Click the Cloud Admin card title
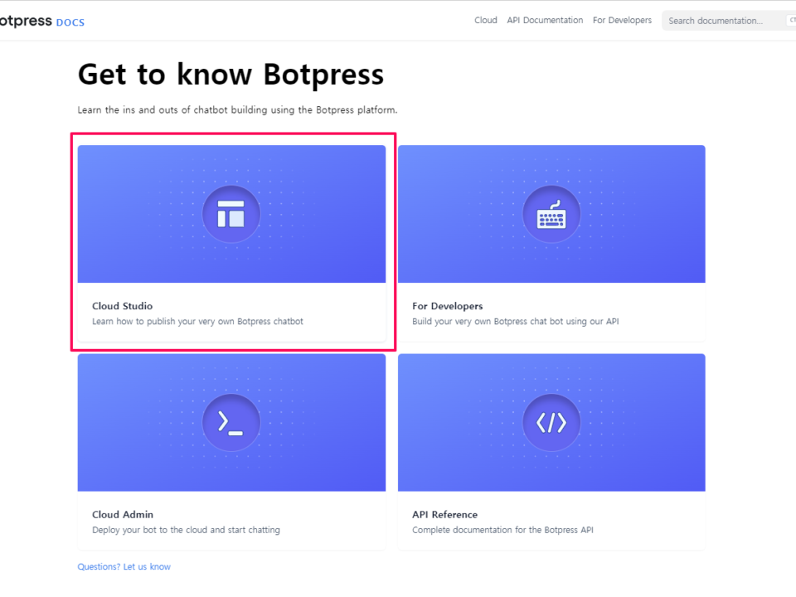This screenshot has height=597, width=796. 122,514
